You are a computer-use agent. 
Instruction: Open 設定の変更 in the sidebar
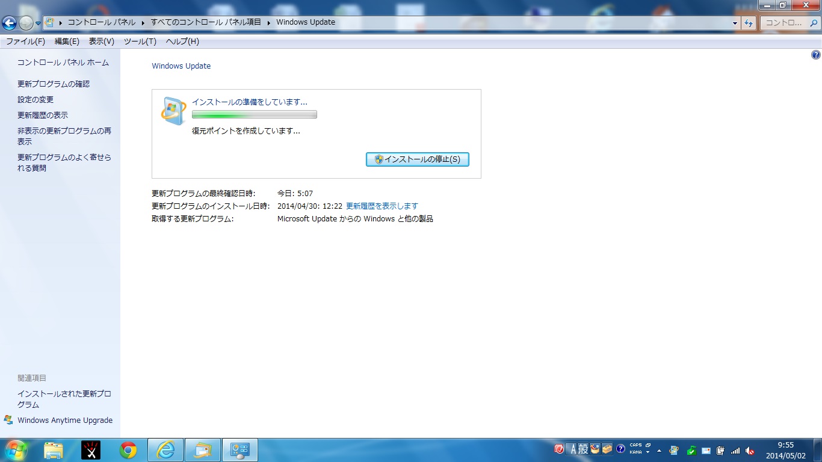[x=36, y=100]
